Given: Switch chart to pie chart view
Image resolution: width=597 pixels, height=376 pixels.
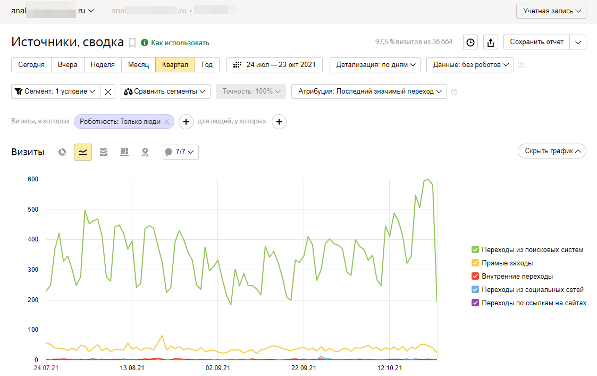Looking at the screenshot, I should coord(62,152).
